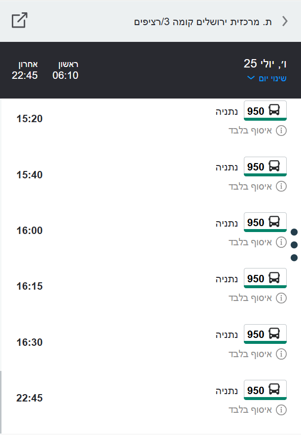301x435 pixels.
Task: Open the external link icon at top left
Action: pos(20,21)
